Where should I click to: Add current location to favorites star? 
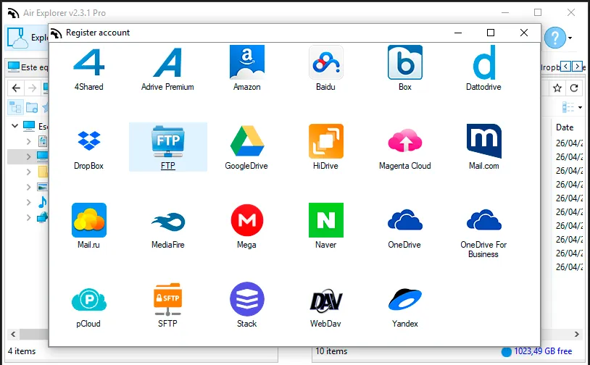[557, 88]
